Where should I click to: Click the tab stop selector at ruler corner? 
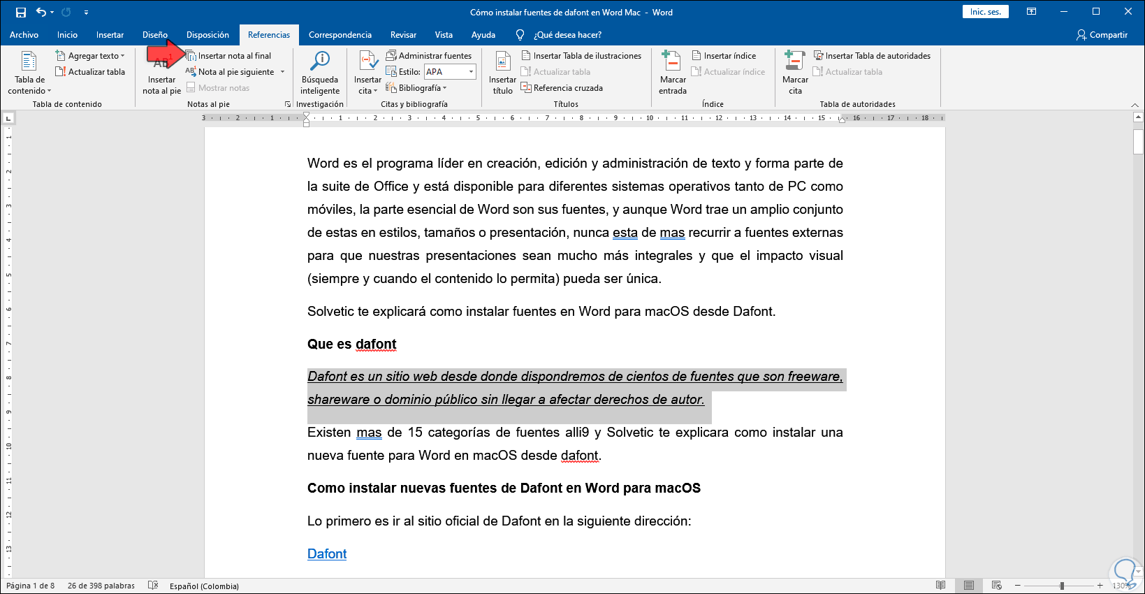pos(8,118)
